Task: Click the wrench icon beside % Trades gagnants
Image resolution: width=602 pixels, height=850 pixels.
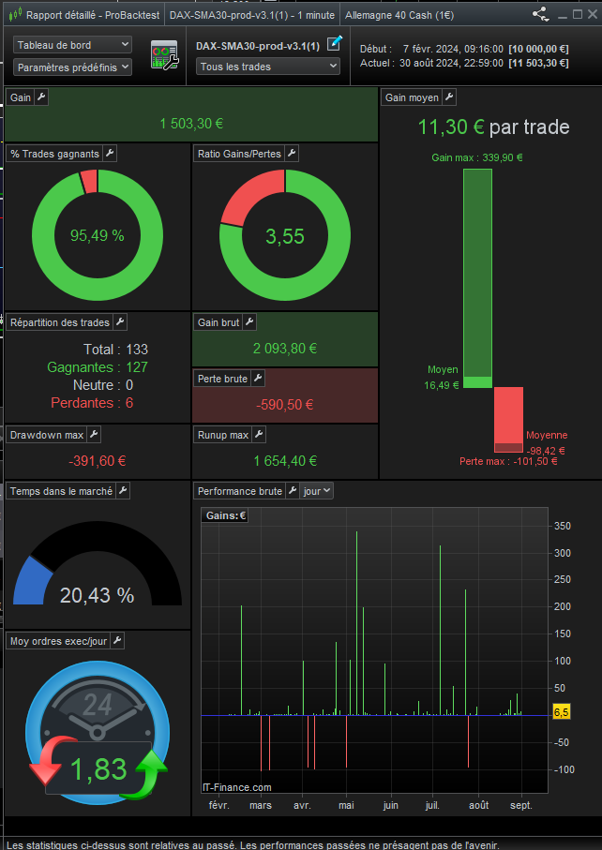Action: pyautogui.click(x=110, y=154)
